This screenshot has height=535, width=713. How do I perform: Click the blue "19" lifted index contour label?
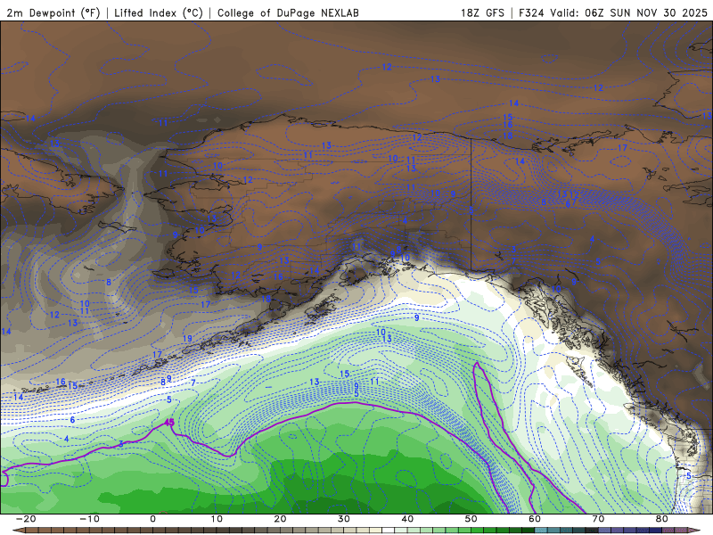(x=187, y=339)
